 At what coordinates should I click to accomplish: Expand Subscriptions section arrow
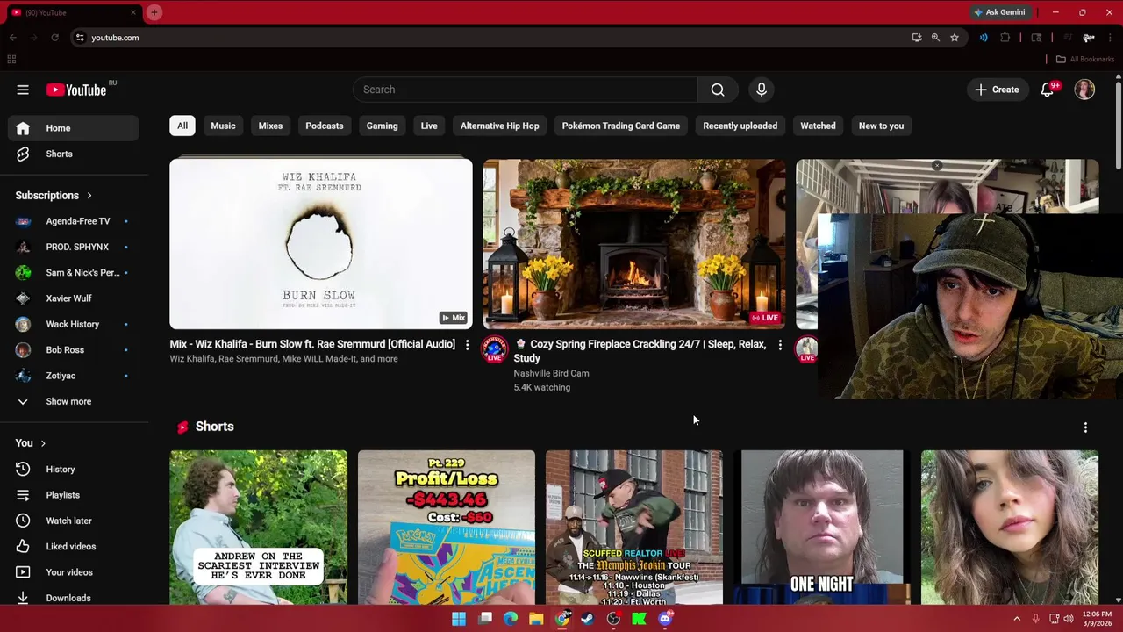coord(89,196)
